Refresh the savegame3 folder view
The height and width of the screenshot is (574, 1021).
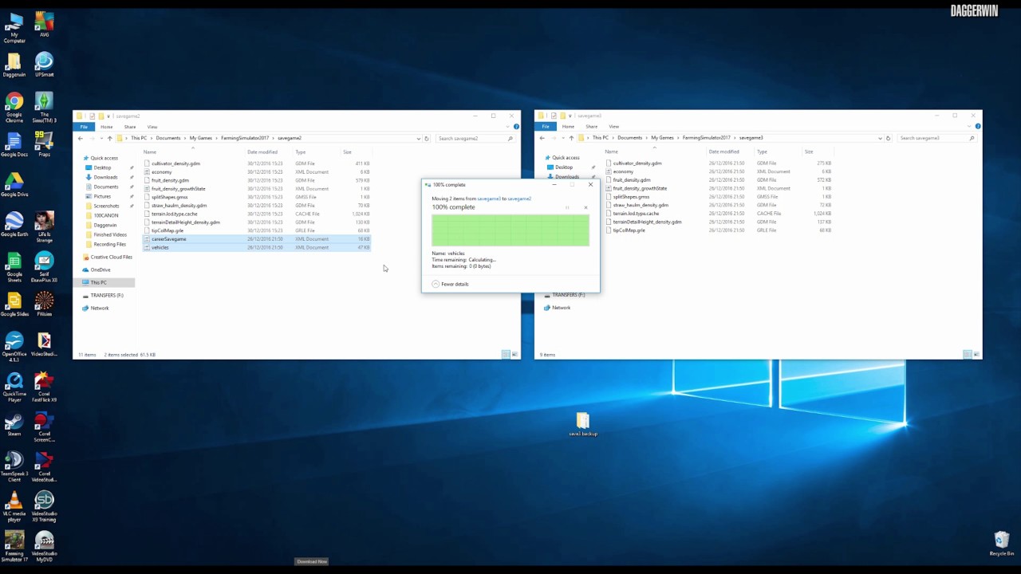click(x=888, y=138)
